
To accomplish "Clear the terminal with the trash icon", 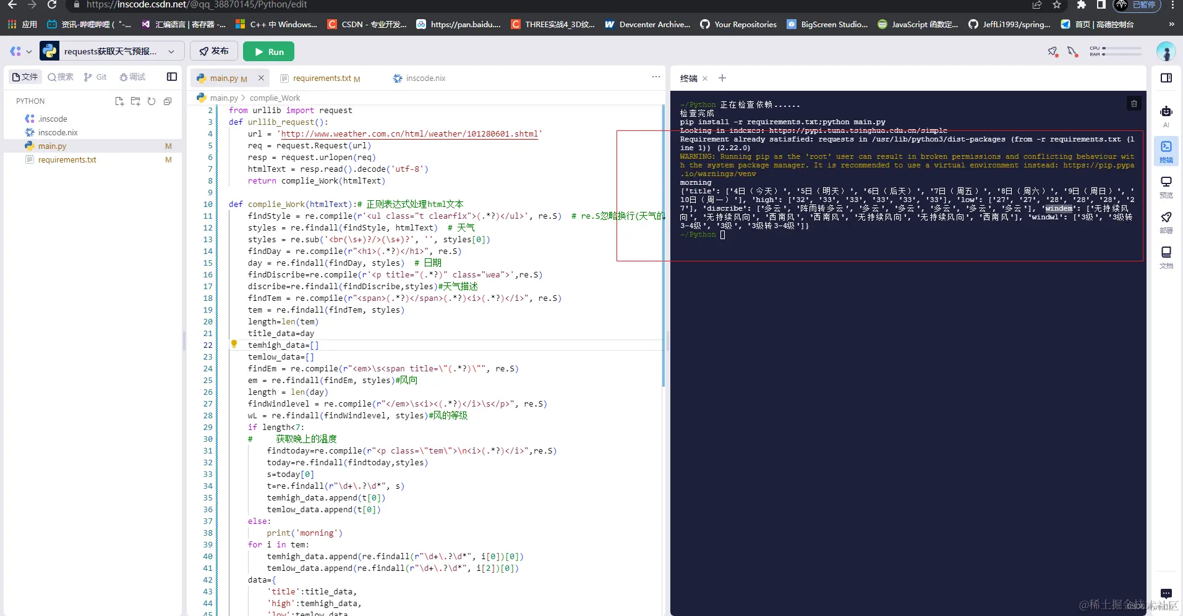I will pos(1134,103).
